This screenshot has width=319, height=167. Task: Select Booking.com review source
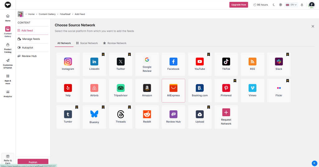tap(200, 91)
